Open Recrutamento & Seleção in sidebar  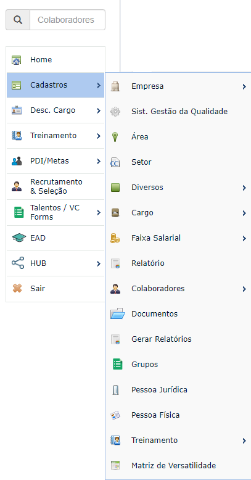click(56, 186)
